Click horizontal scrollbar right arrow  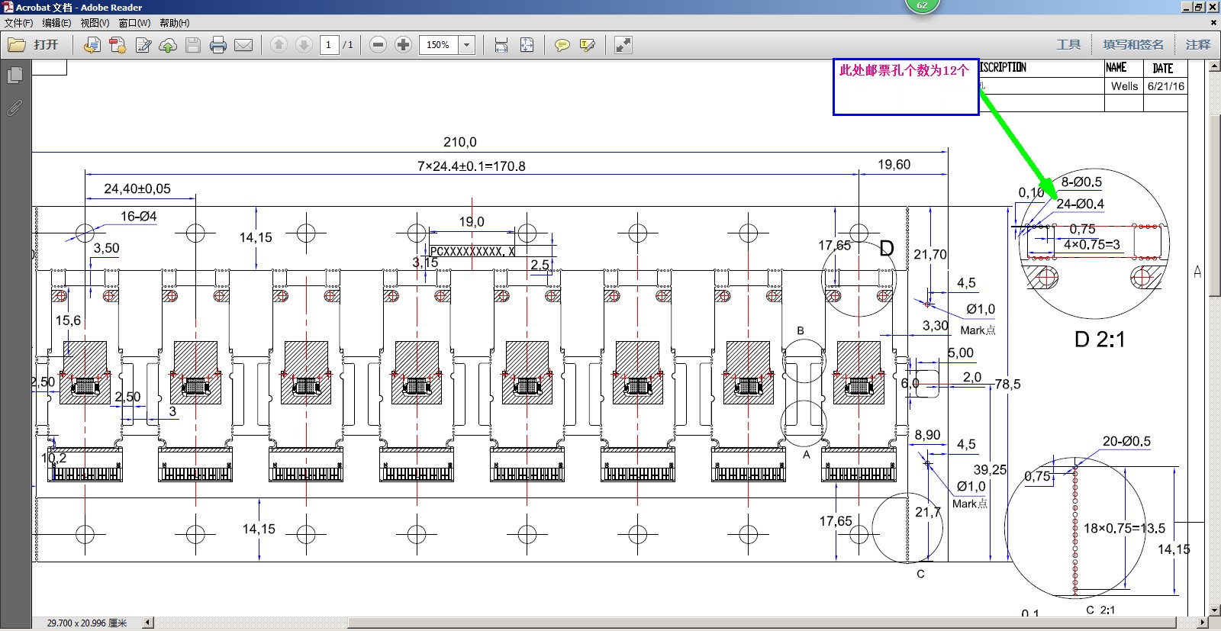(1203, 623)
